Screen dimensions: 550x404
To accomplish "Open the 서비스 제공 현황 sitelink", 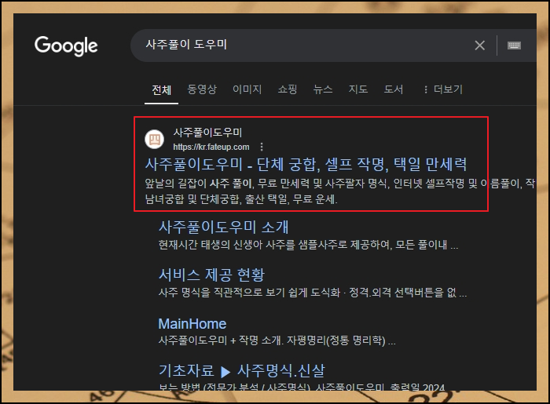I will pyautogui.click(x=211, y=275).
